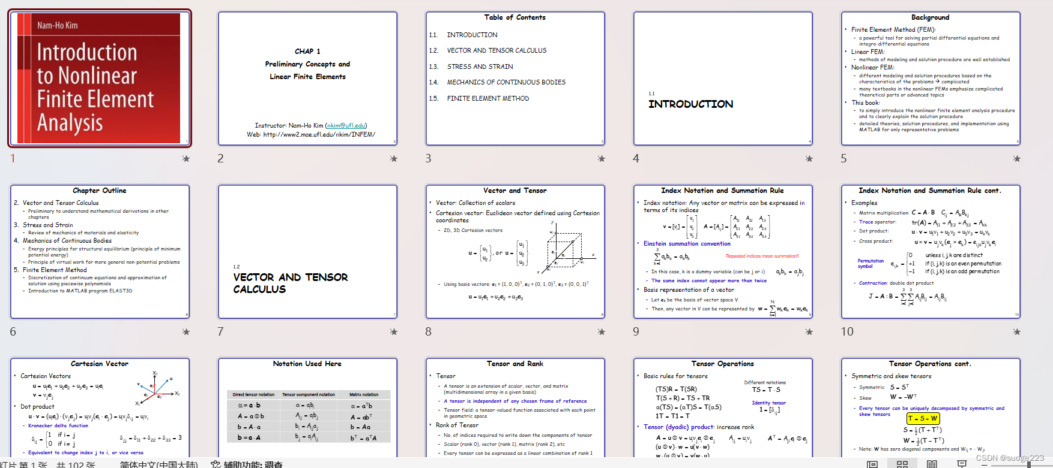Select the Index Notation cont. slide 10

point(931,252)
